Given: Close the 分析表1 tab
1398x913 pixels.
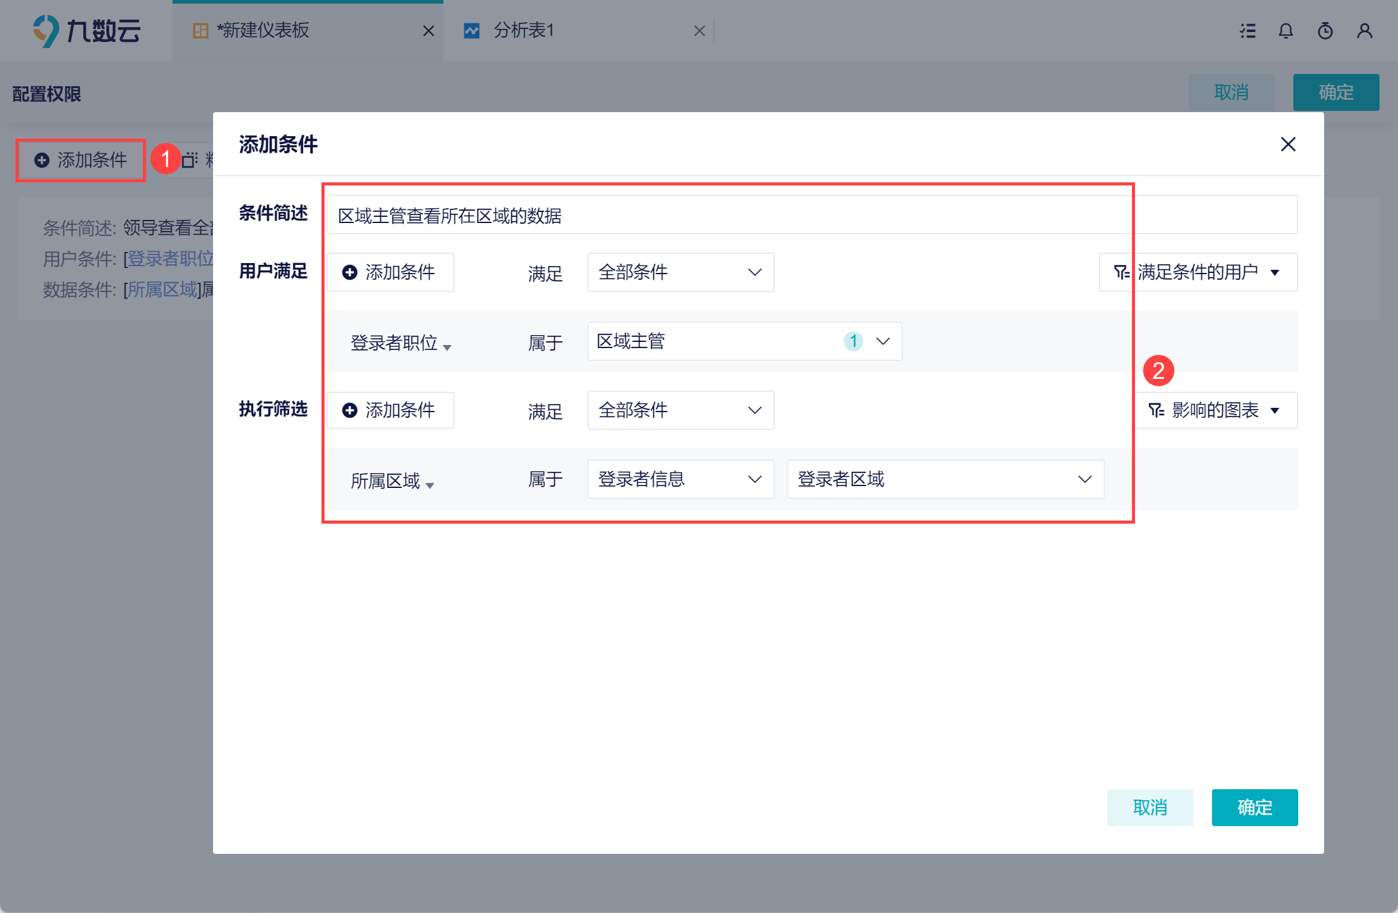Looking at the screenshot, I should pos(699,31).
